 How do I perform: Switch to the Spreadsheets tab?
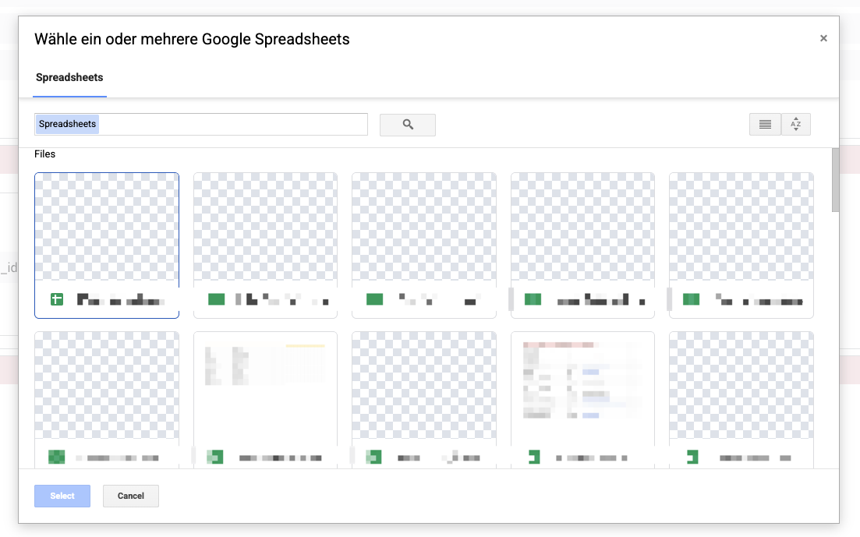(69, 78)
